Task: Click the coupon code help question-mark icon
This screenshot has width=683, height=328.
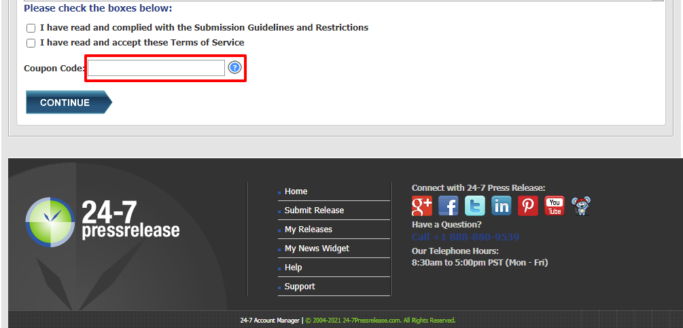Action: 234,67
